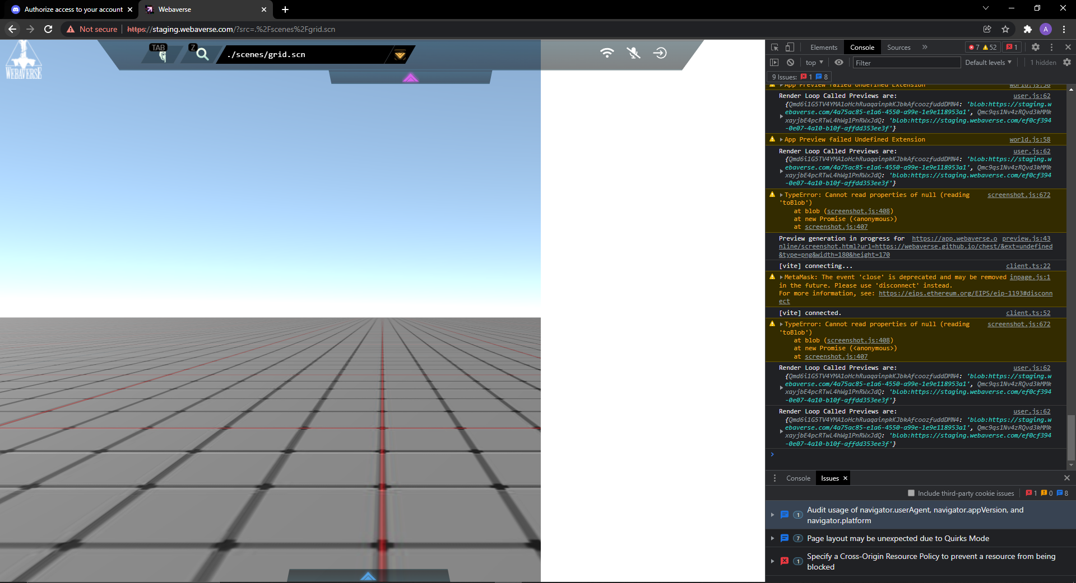Enable Include third-party cookie issues checkbox
This screenshot has height=583, width=1076.
pos(911,493)
